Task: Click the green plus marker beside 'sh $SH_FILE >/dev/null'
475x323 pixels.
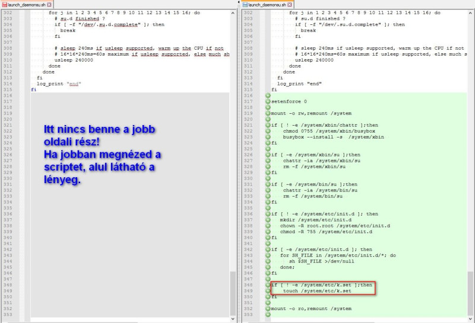Action: tap(268, 261)
